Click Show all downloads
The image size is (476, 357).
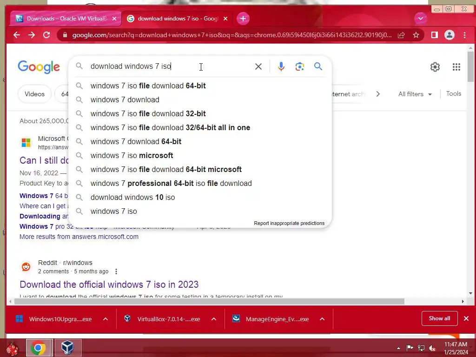pos(439,318)
